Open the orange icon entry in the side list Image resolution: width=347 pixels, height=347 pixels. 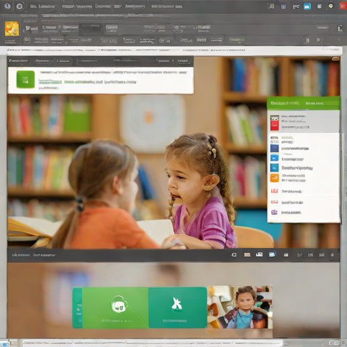point(274,178)
